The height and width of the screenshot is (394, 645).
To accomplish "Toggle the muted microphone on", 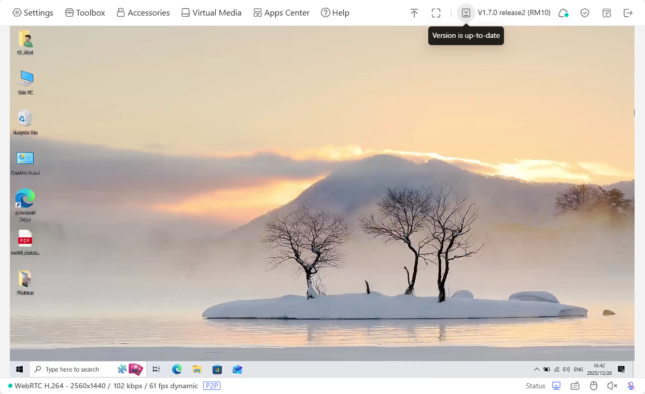I will pyautogui.click(x=631, y=386).
